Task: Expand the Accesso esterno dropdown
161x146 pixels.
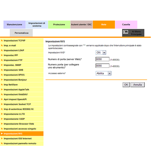Action: (103, 73)
